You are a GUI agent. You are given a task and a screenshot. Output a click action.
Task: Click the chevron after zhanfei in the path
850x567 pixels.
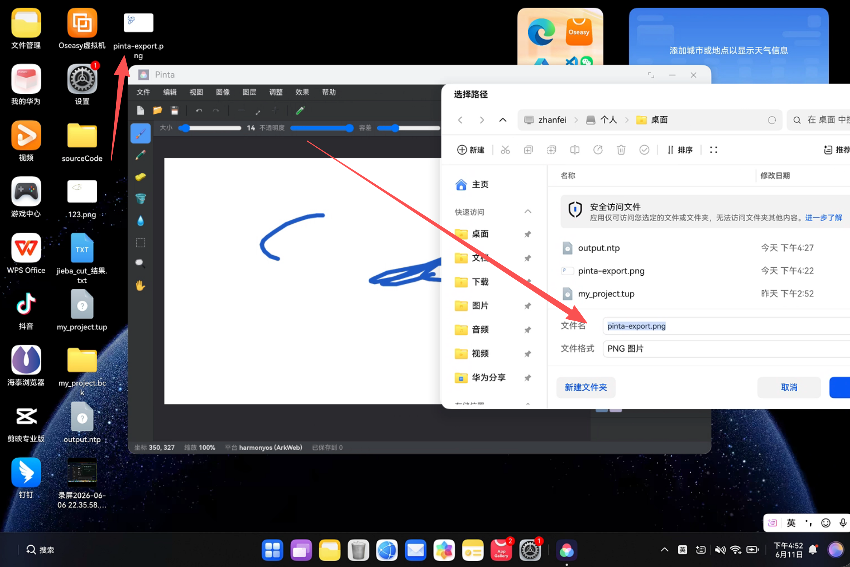coord(576,120)
